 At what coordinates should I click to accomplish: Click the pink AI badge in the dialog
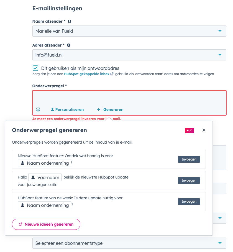click(189, 130)
